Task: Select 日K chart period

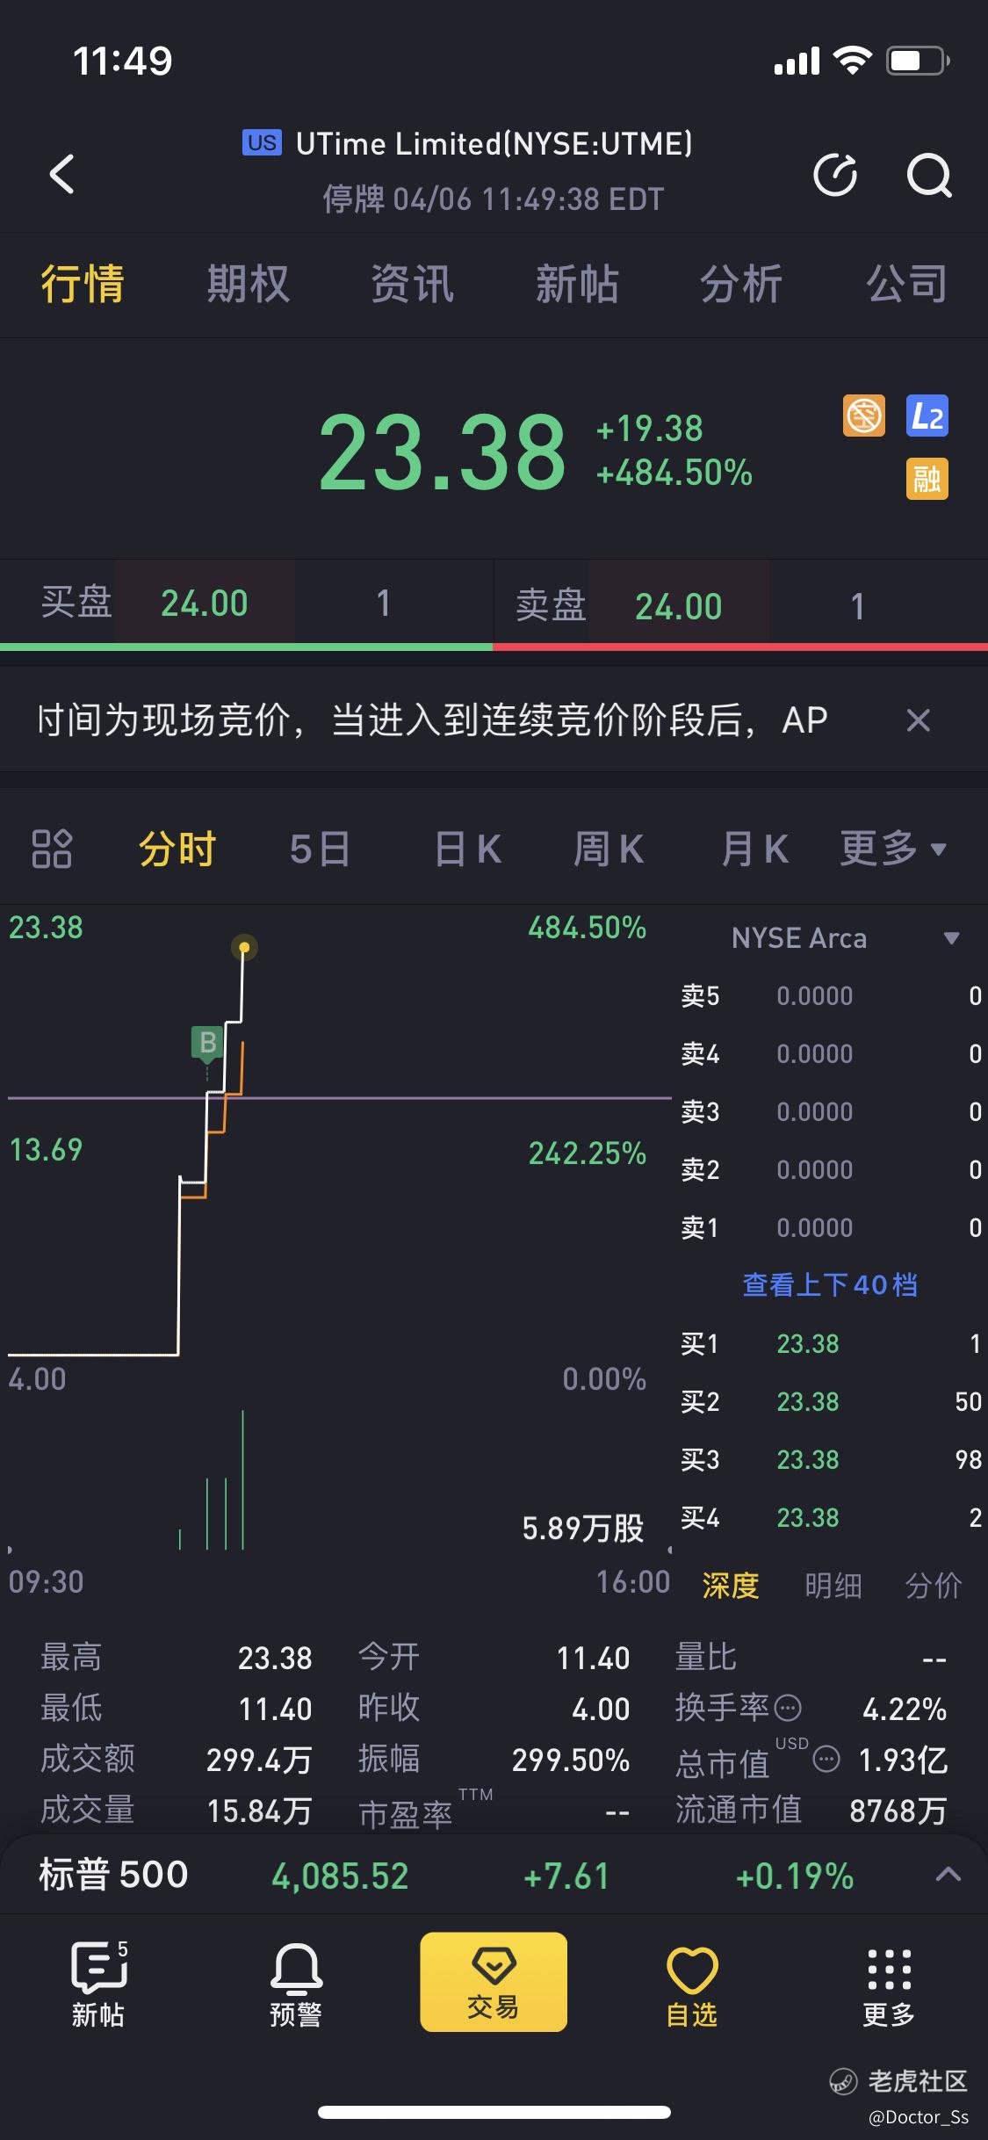Action: pos(467,849)
